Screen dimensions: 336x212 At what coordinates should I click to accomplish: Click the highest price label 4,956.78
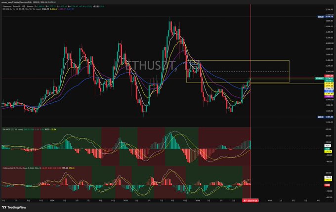pyautogui.click(x=329, y=16)
